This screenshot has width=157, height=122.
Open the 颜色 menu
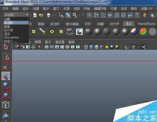[134, 8]
